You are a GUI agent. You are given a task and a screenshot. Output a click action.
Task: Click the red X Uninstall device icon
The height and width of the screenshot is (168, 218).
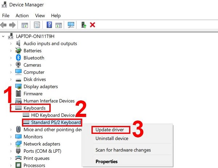click(x=93, y=25)
